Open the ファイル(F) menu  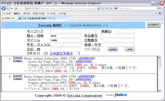[6, 14]
